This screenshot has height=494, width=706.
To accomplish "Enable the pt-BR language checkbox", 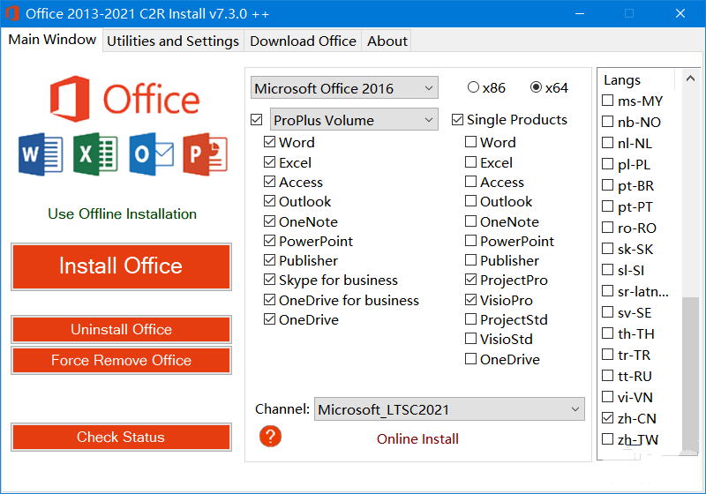I will click(607, 184).
